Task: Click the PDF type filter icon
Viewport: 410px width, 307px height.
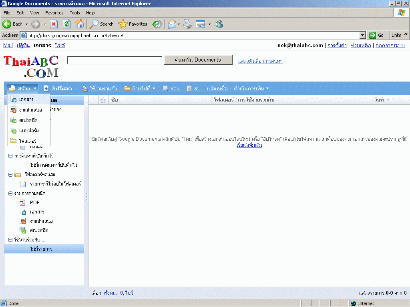Action: pos(23,203)
